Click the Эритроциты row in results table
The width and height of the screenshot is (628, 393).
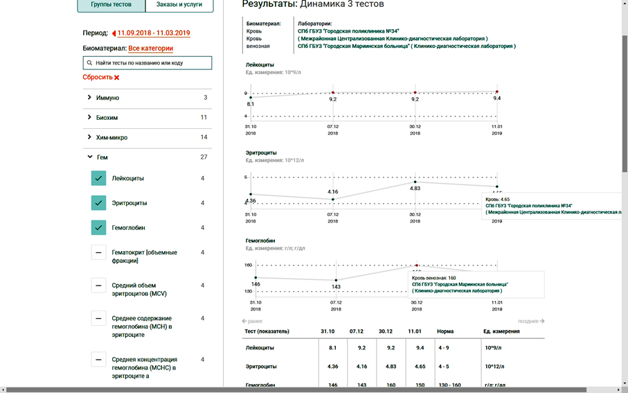point(393,367)
